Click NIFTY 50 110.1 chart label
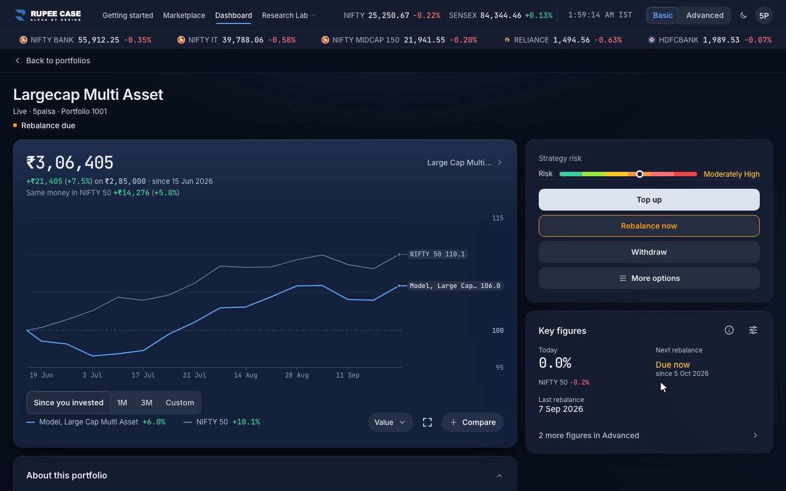Viewport: 786px width, 491px height. tap(437, 254)
